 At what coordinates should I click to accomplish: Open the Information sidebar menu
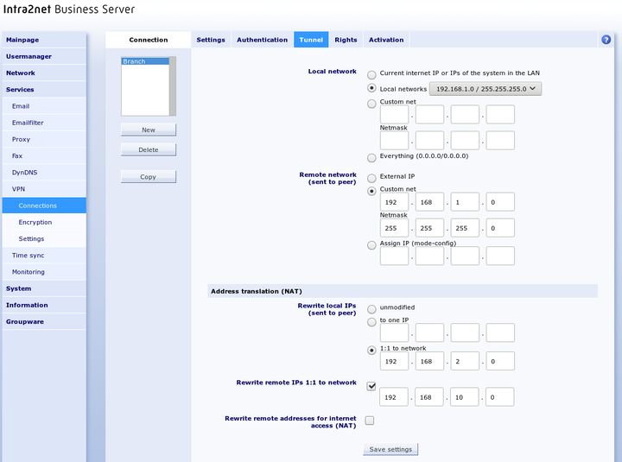(x=44, y=306)
